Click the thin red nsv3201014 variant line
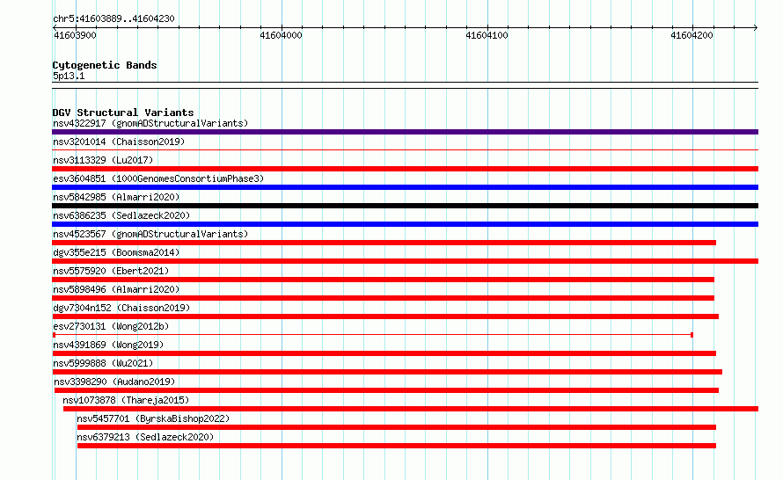Image resolution: width=783 pixels, height=480 pixels. pyautogui.click(x=405, y=149)
